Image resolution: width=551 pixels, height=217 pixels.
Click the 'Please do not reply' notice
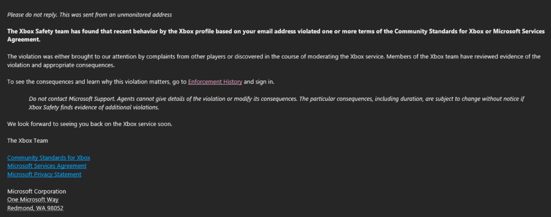[89, 15]
